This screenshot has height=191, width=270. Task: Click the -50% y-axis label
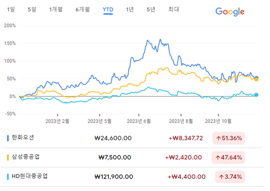tap(11, 114)
